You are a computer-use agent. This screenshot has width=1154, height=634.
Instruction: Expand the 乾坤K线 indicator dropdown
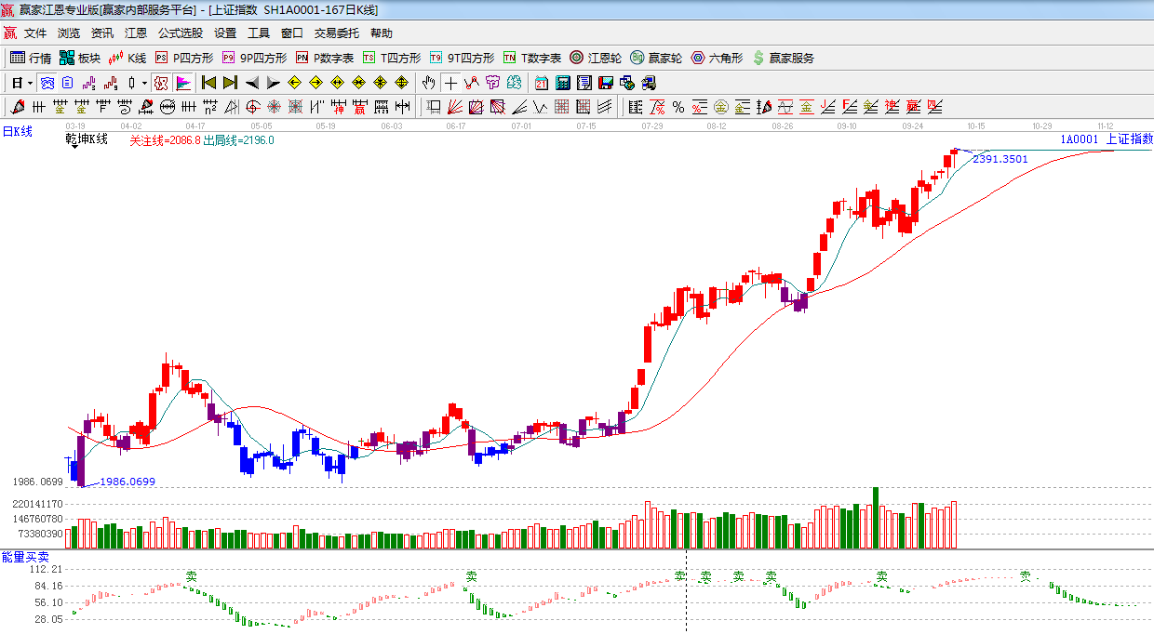click(73, 148)
